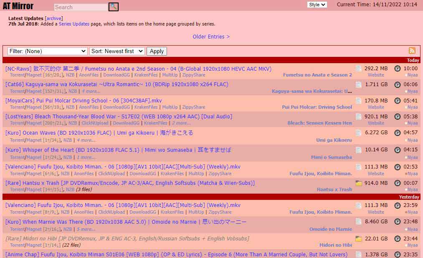This screenshot has width=423, height=258.
Task: Click the clock icon beside the 23:59 entry
Action: coord(398,205)
